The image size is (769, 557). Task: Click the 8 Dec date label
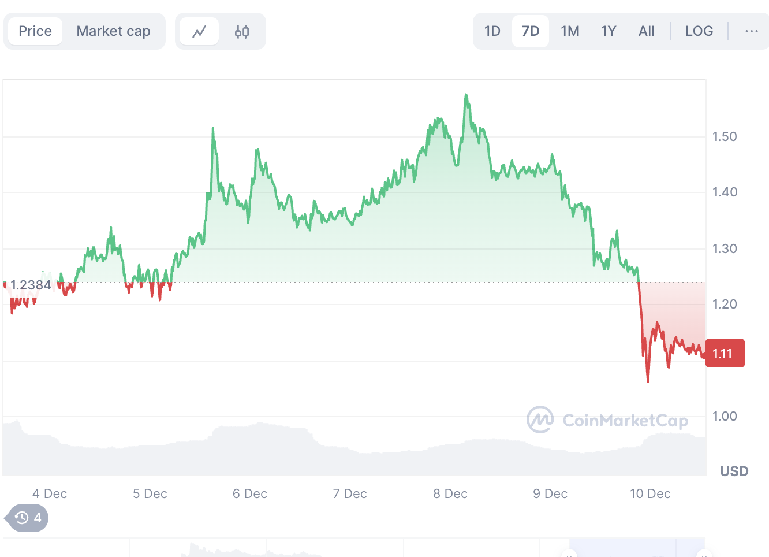450,493
